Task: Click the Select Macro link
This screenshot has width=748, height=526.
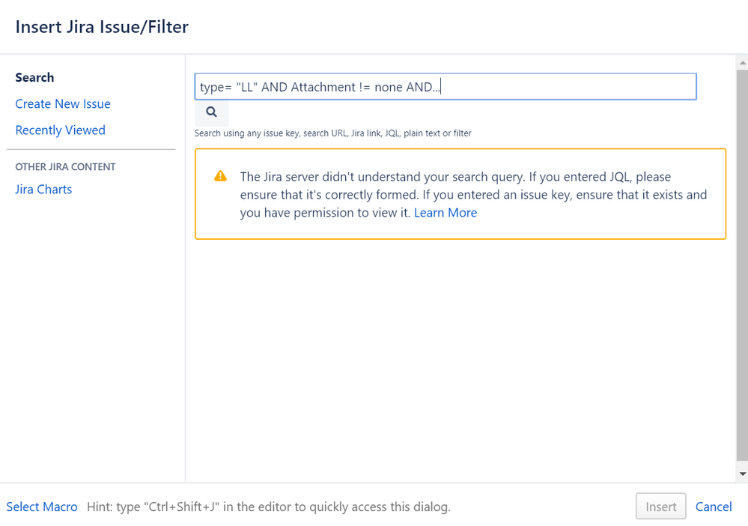Action: [42, 507]
